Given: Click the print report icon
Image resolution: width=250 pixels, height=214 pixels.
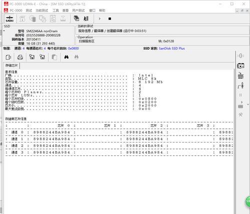Looking at the screenshot, I should (20, 57).
